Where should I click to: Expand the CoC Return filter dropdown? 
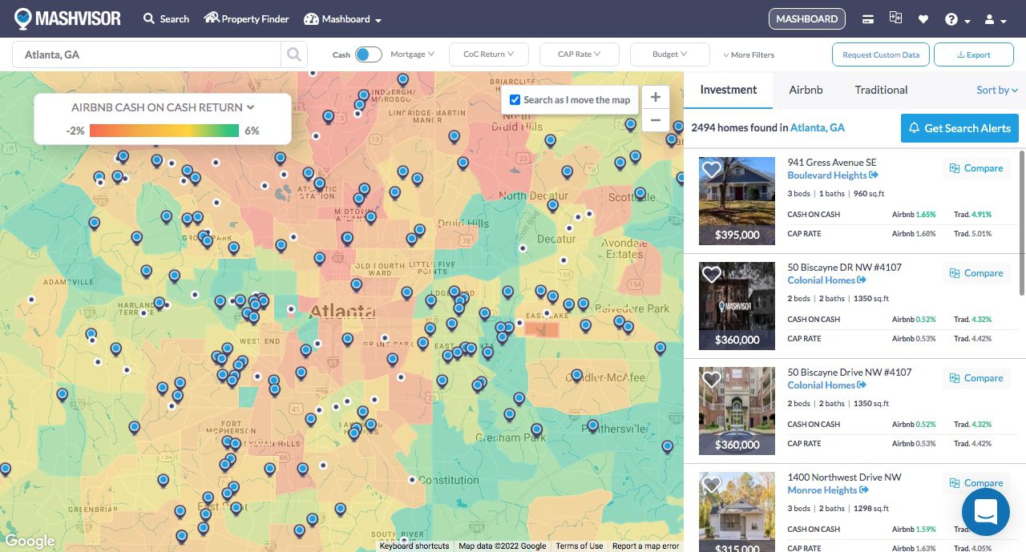tap(488, 54)
